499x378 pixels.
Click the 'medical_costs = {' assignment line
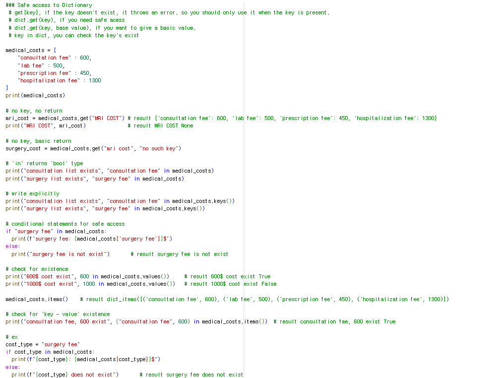(x=31, y=50)
